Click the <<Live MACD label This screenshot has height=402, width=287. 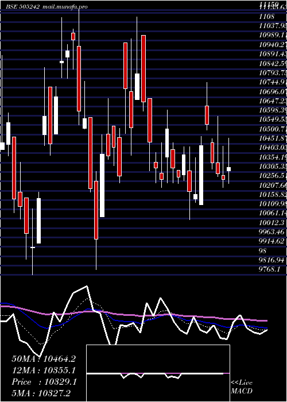pos(242,387)
